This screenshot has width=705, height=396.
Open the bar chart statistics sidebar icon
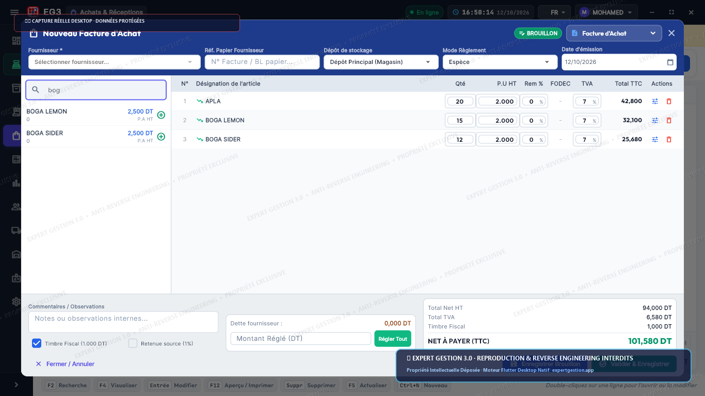(16, 183)
